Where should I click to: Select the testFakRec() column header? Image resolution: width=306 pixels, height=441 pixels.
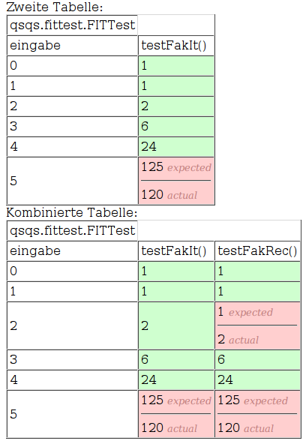tap(257, 250)
